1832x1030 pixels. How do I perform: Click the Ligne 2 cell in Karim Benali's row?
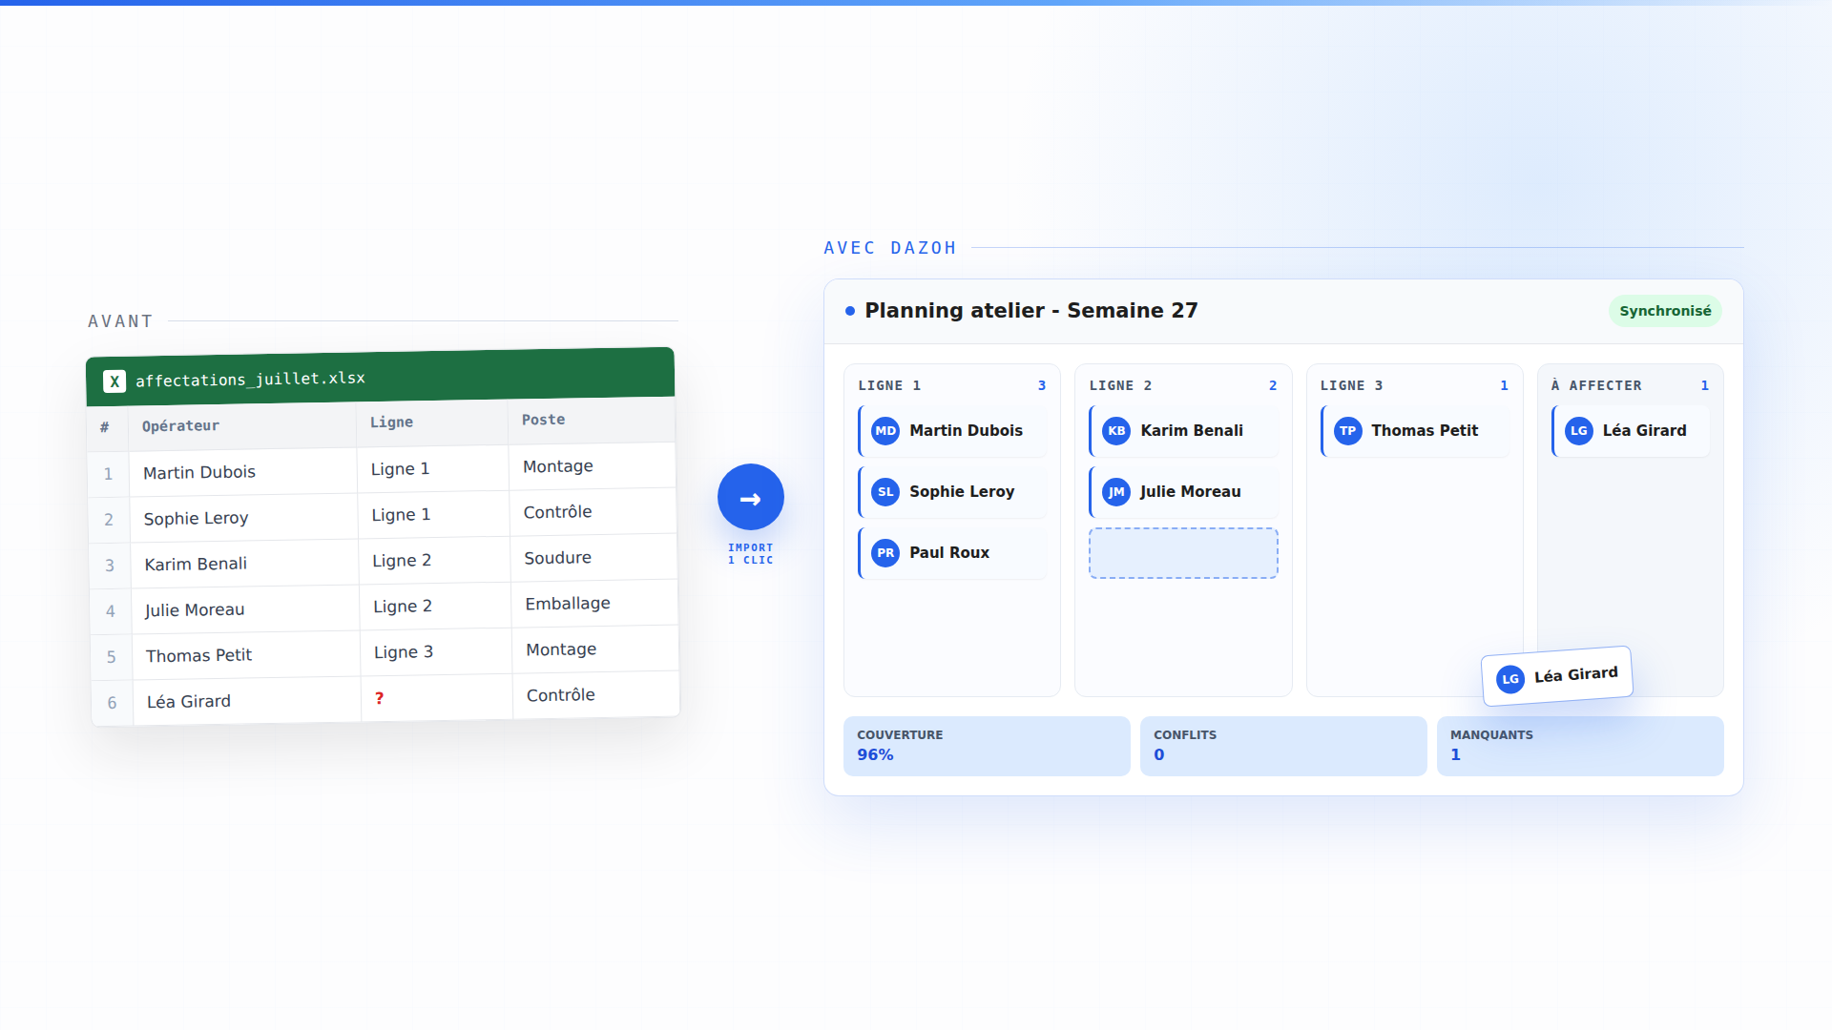[434, 561]
